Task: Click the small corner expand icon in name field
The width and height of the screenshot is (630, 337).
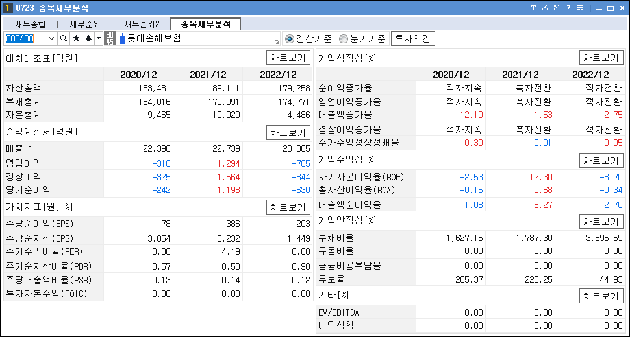Action: (x=277, y=41)
